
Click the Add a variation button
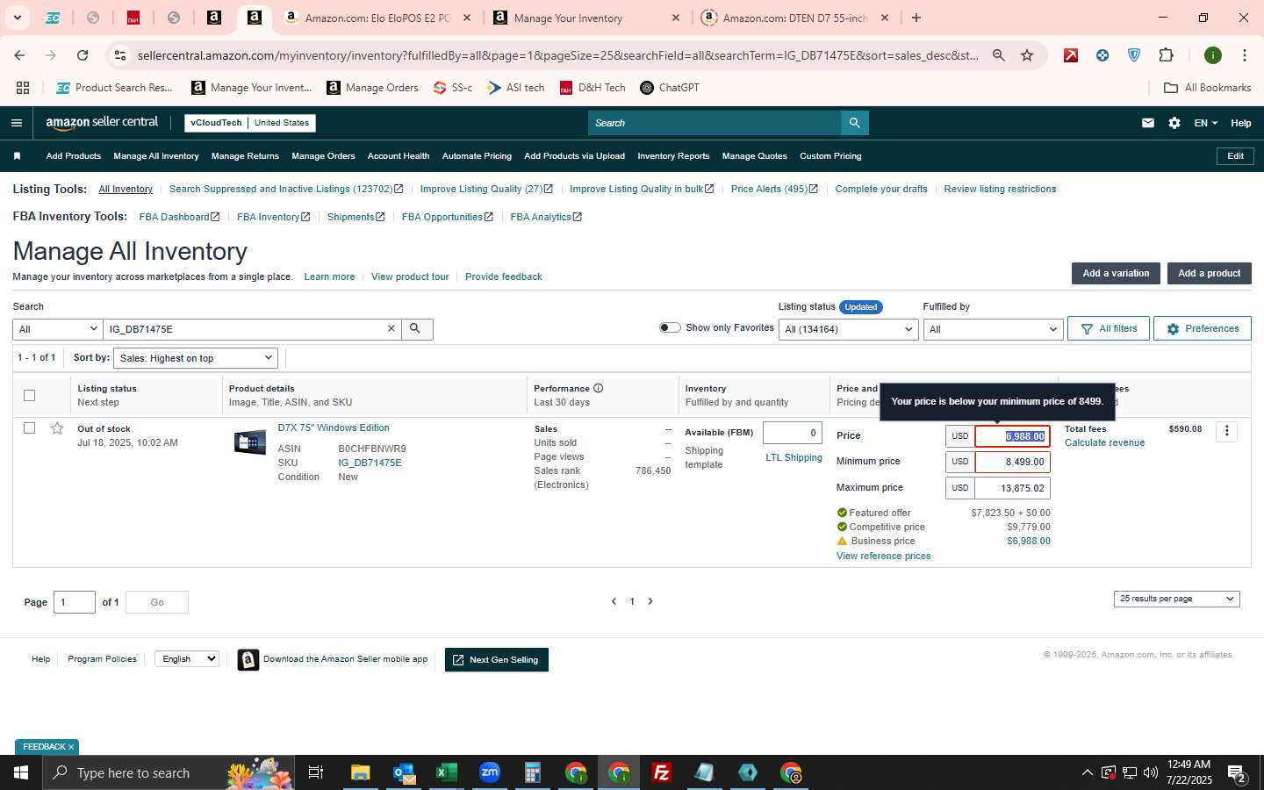pyautogui.click(x=1116, y=274)
